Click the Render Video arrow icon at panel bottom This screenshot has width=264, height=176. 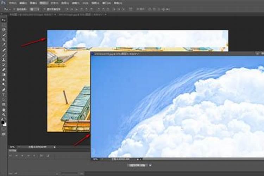click(16, 173)
